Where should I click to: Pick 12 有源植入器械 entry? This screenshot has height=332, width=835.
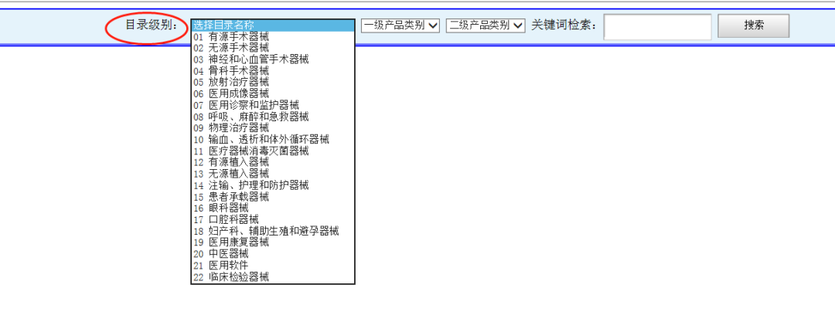(273, 162)
